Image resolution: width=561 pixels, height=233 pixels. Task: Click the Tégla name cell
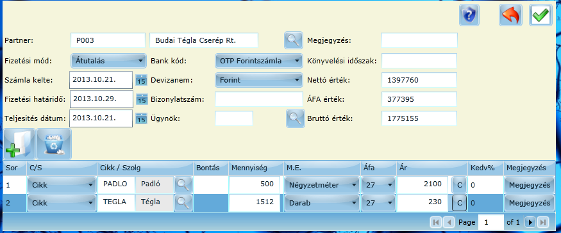pyautogui.click(x=155, y=203)
